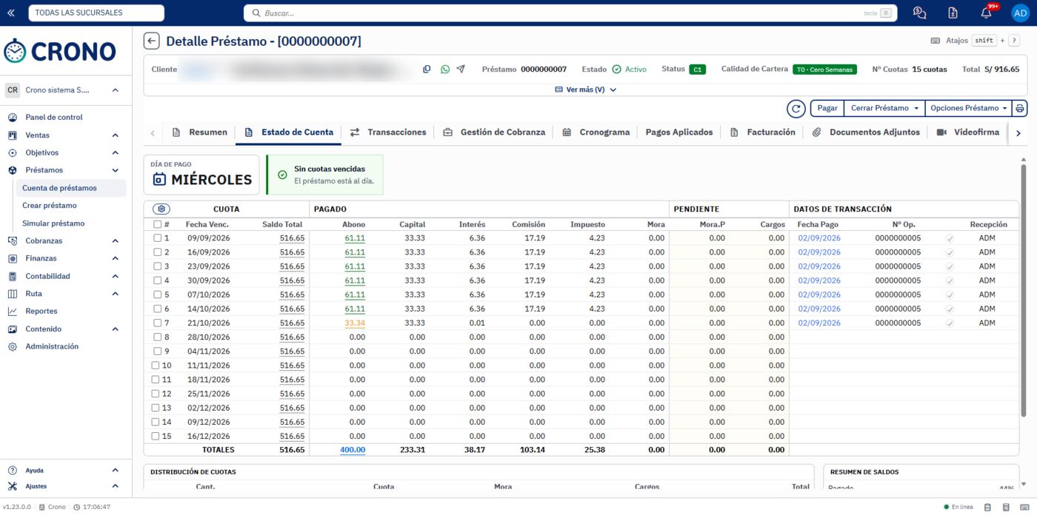Check the box for installment 12
1037x515 pixels.
pos(156,394)
